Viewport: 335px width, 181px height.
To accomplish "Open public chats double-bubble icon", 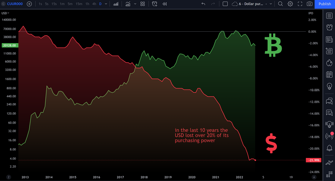I will (329, 101).
